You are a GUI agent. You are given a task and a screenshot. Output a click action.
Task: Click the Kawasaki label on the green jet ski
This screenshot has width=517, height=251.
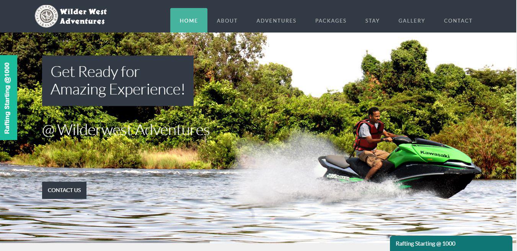click(435, 155)
